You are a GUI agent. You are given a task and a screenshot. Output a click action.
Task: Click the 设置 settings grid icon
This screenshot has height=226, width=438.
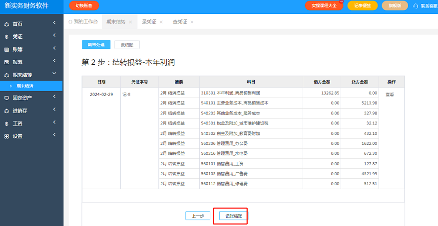(x=6, y=136)
